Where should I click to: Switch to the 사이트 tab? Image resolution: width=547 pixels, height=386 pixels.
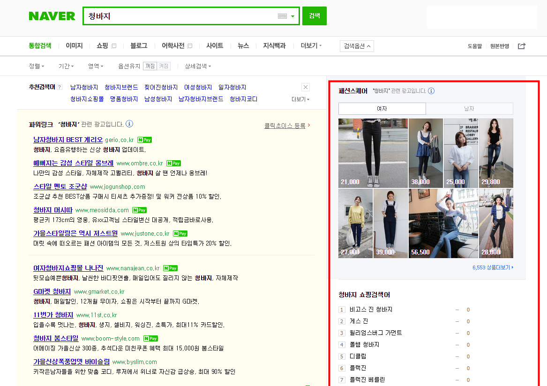click(x=215, y=46)
